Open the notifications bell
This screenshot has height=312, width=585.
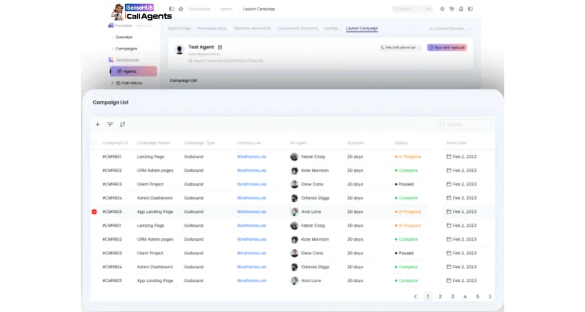coord(461,9)
